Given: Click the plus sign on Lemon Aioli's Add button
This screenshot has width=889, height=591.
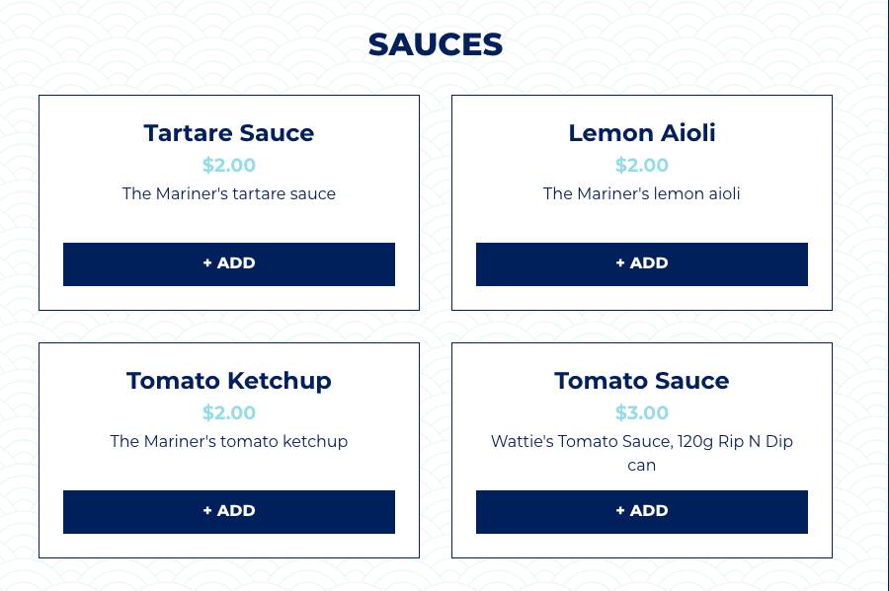Looking at the screenshot, I should (x=620, y=263).
